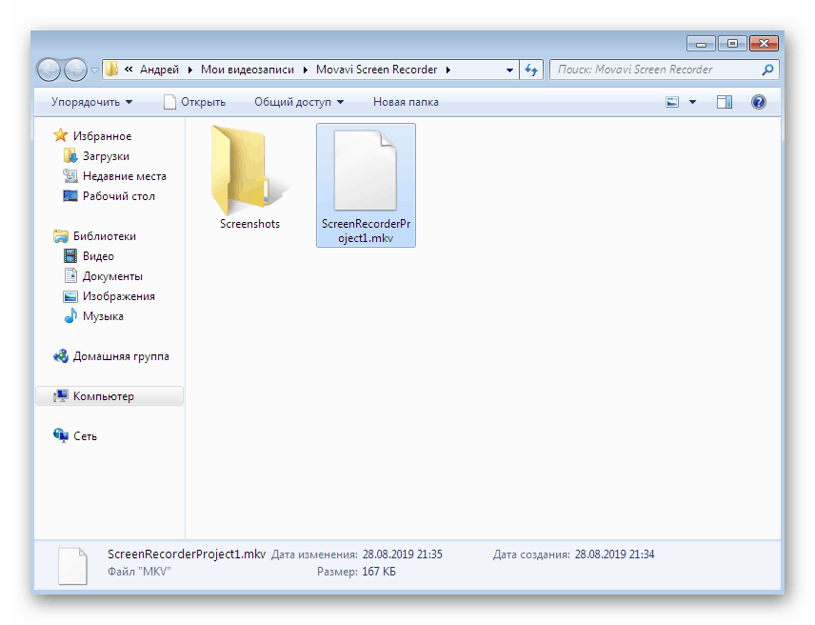Click the Back navigation arrow button
The image size is (815, 625).
tap(50, 70)
